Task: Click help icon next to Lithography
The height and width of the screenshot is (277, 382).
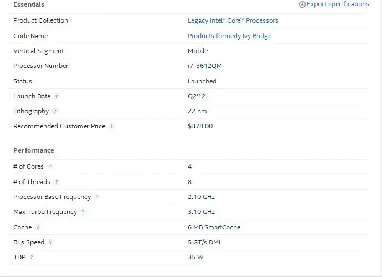Action: pyautogui.click(x=55, y=111)
